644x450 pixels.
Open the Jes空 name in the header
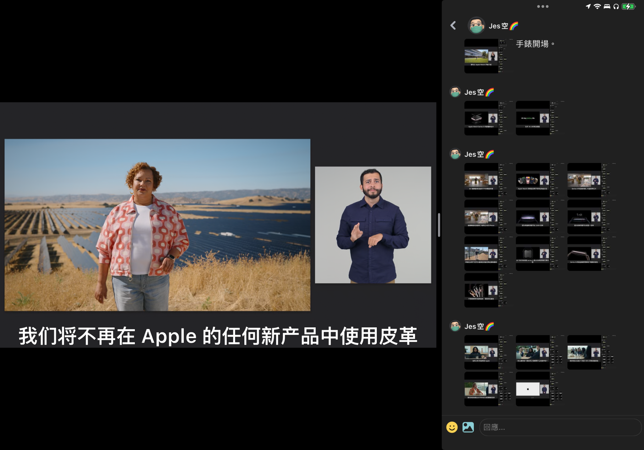coord(503,26)
